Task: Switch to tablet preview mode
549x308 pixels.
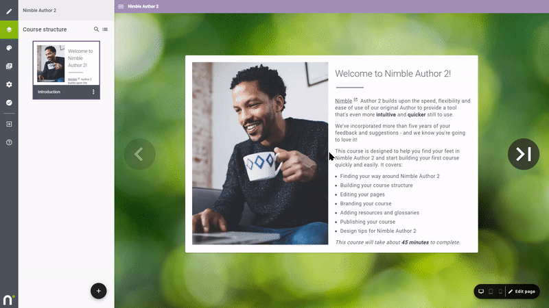Action: click(491, 292)
